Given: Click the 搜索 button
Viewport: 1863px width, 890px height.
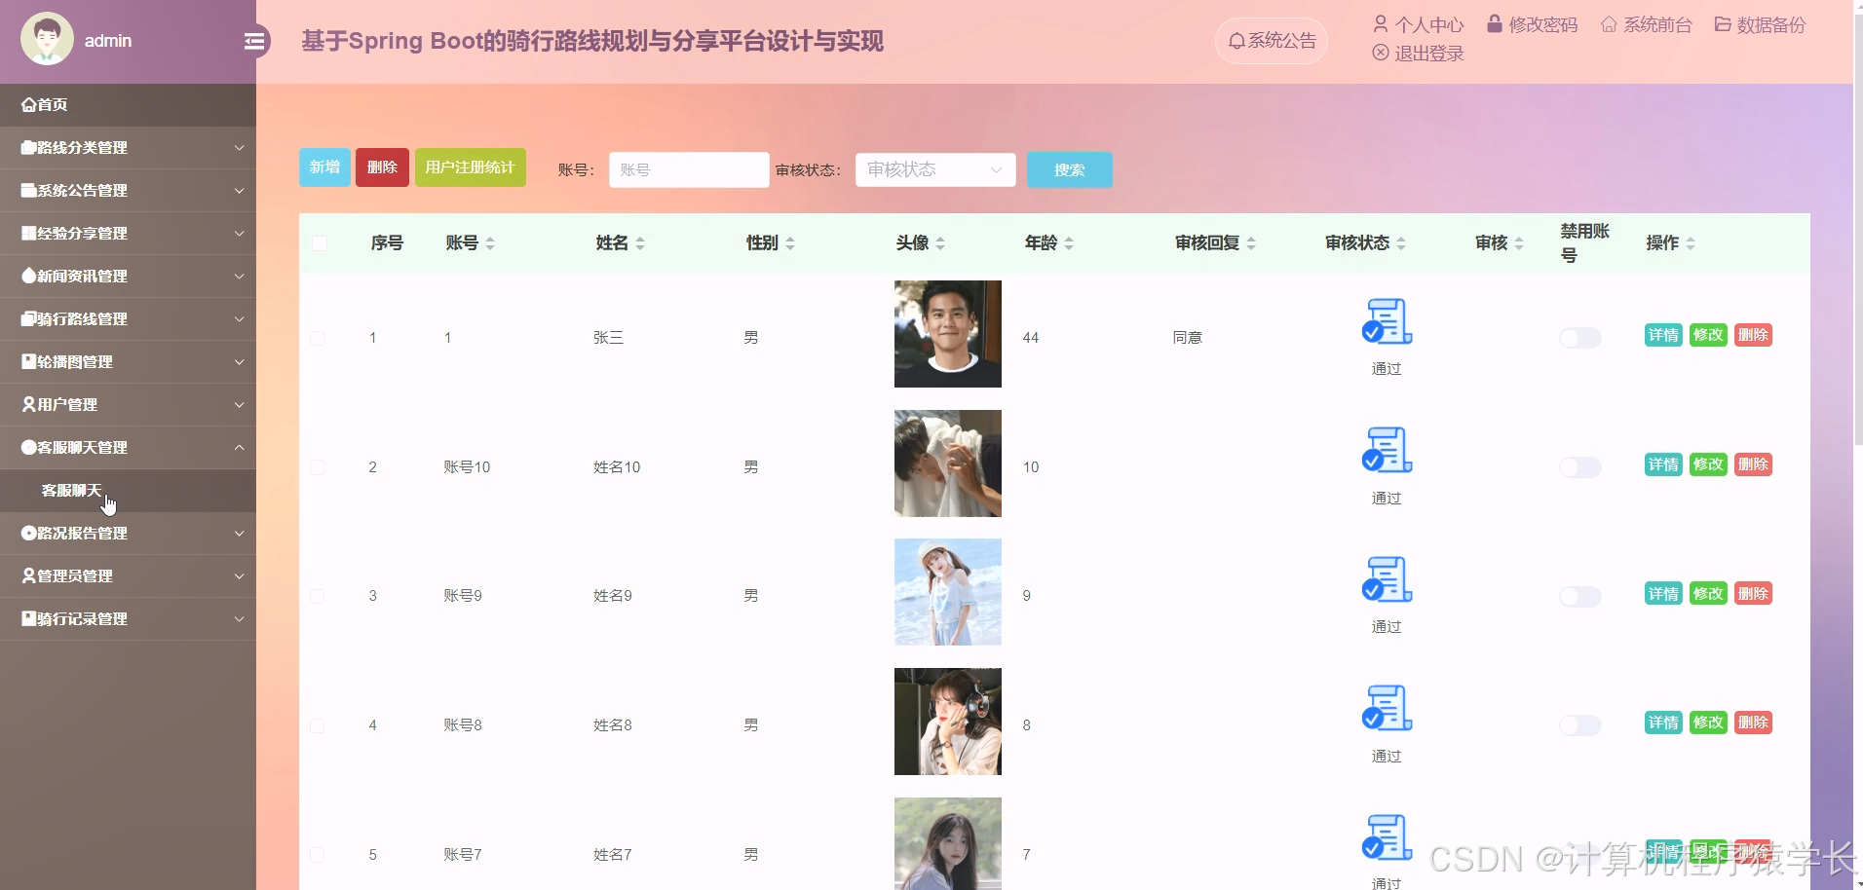Looking at the screenshot, I should (x=1069, y=169).
